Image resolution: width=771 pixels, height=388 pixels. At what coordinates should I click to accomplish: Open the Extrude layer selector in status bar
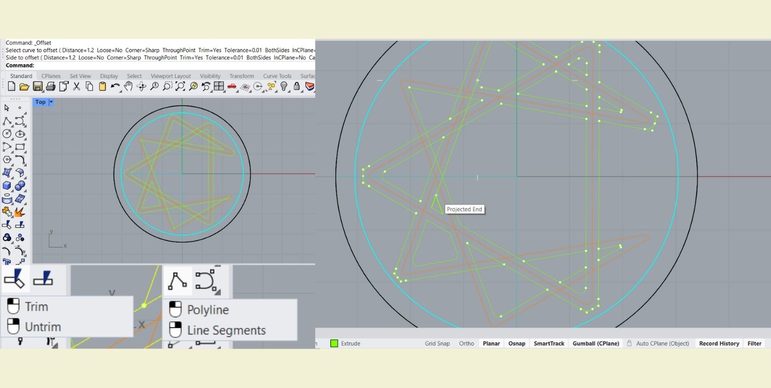(350, 344)
